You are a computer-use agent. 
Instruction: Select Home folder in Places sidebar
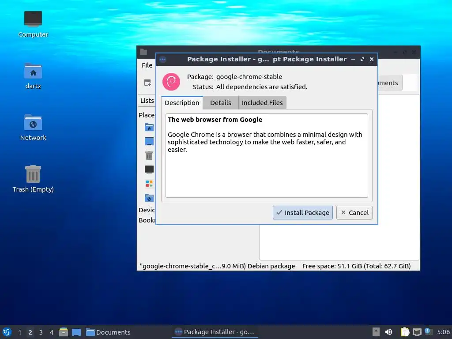click(x=149, y=127)
